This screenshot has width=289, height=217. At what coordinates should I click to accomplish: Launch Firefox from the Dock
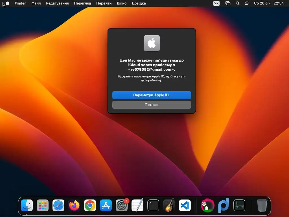point(74,205)
